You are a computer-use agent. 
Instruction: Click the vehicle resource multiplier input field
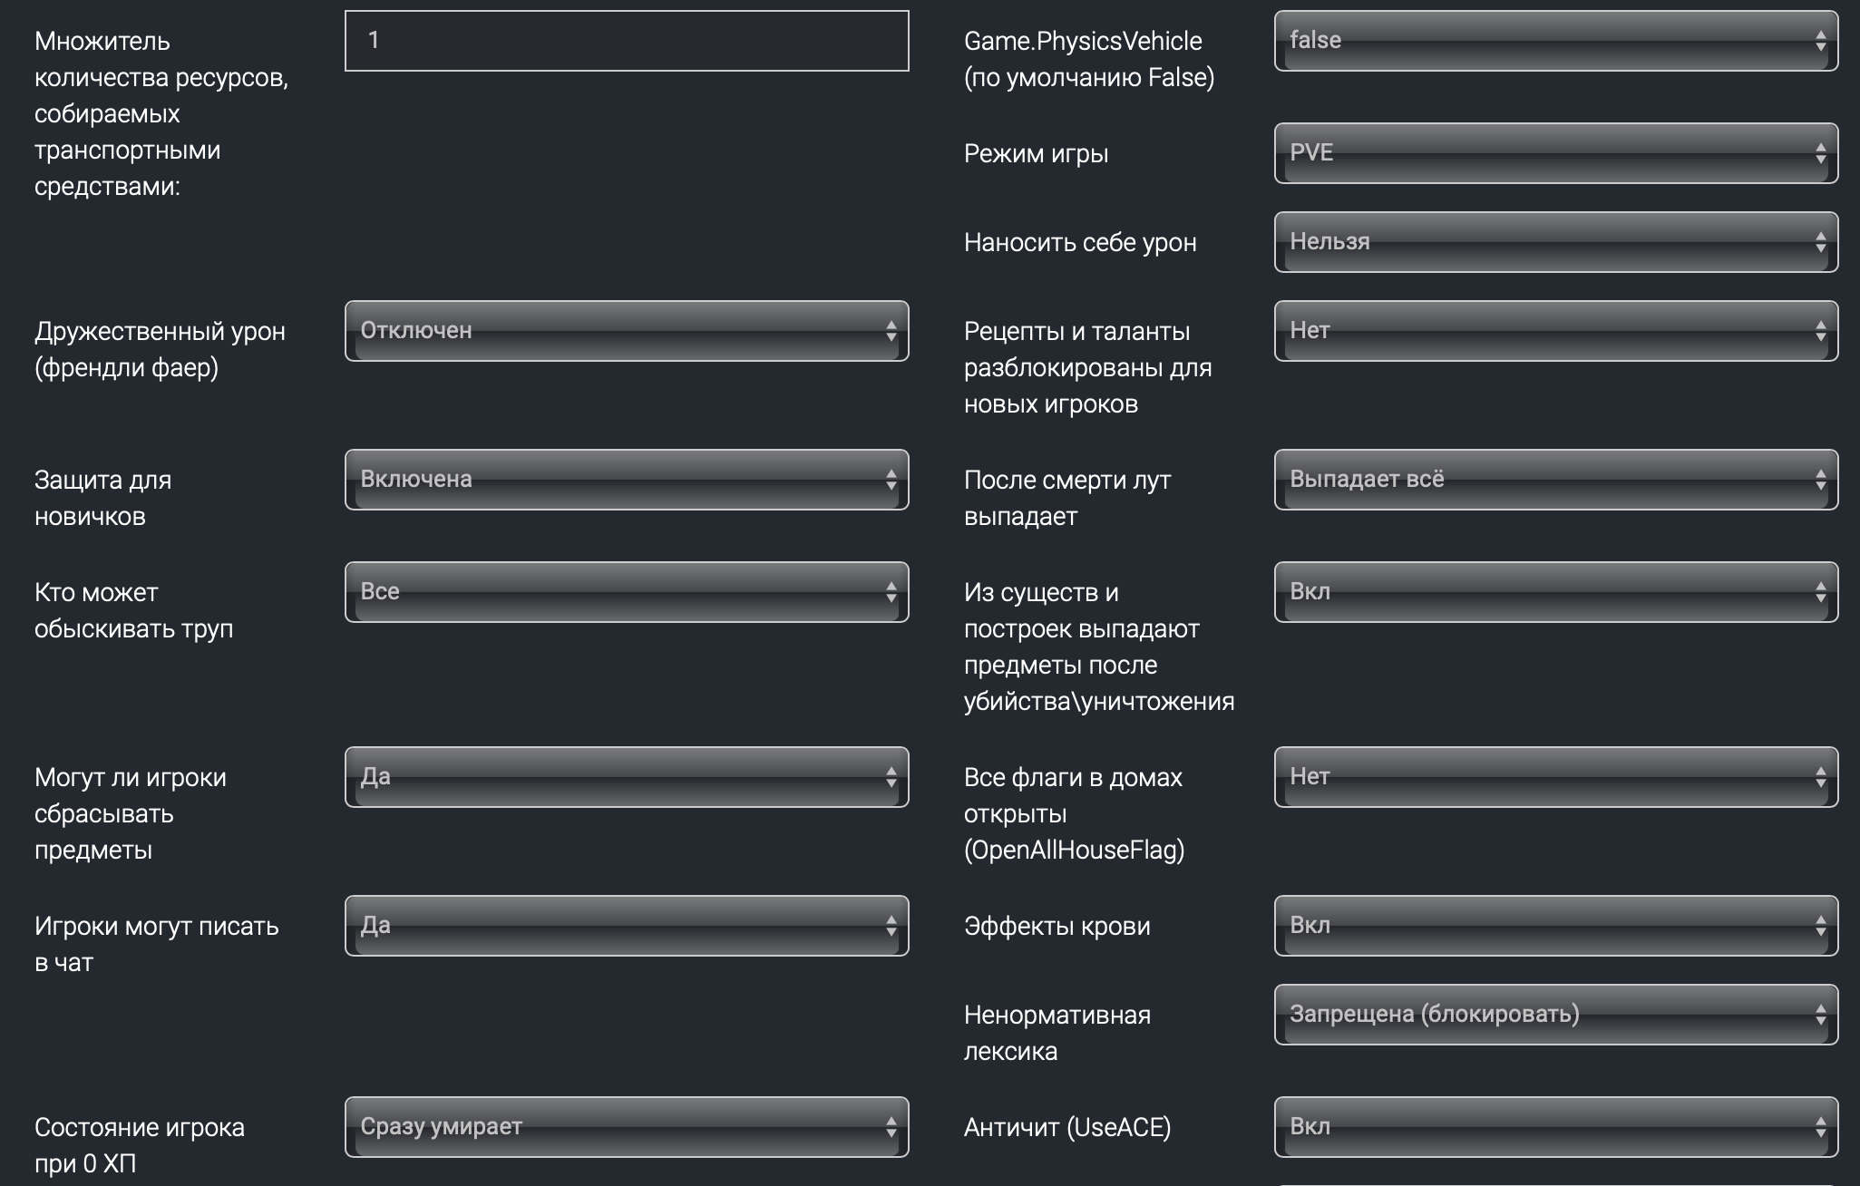click(x=626, y=41)
